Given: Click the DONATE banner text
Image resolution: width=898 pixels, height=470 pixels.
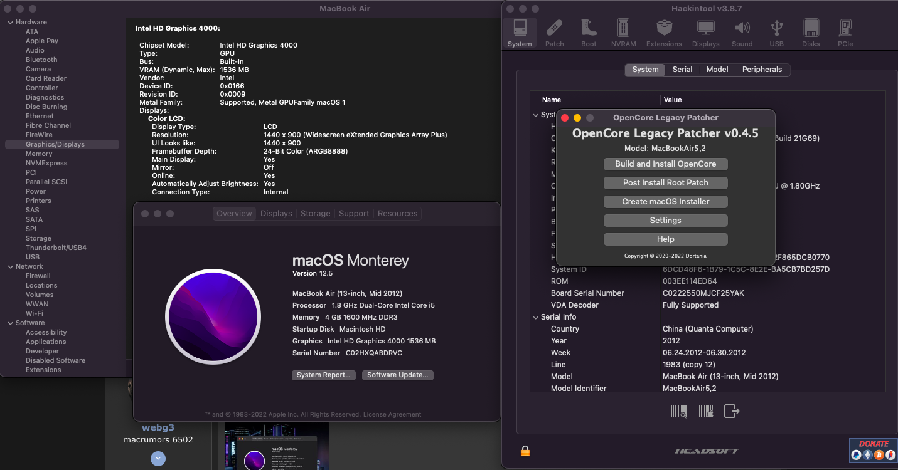Looking at the screenshot, I should (874, 443).
